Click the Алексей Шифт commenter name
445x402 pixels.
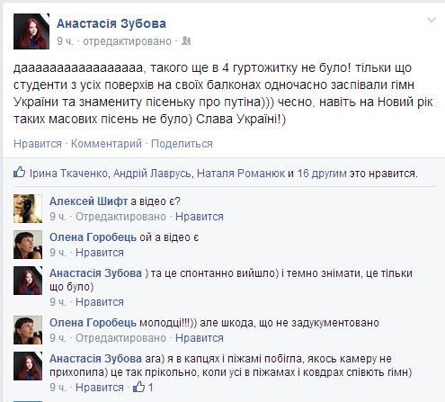89,201
